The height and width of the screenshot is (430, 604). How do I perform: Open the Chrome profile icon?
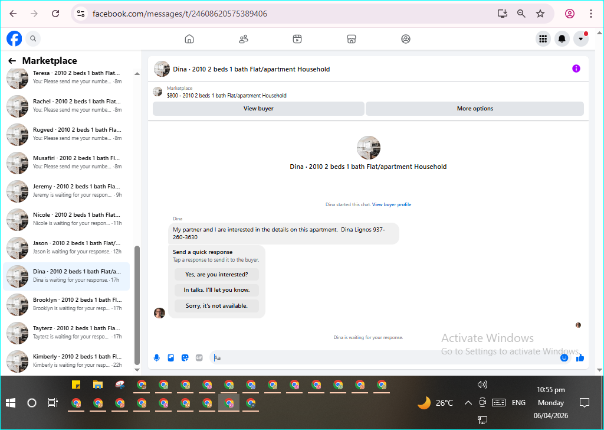570,14
